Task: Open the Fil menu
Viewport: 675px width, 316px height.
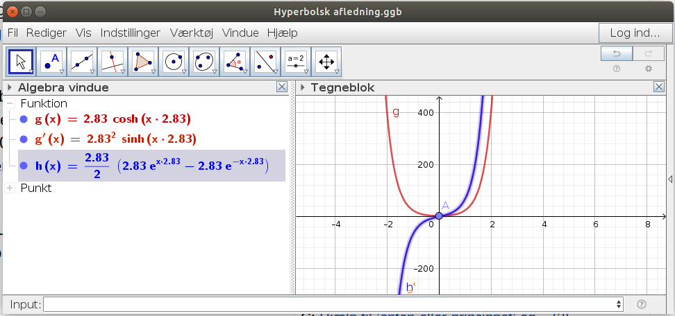Action: tap(12, 33)
